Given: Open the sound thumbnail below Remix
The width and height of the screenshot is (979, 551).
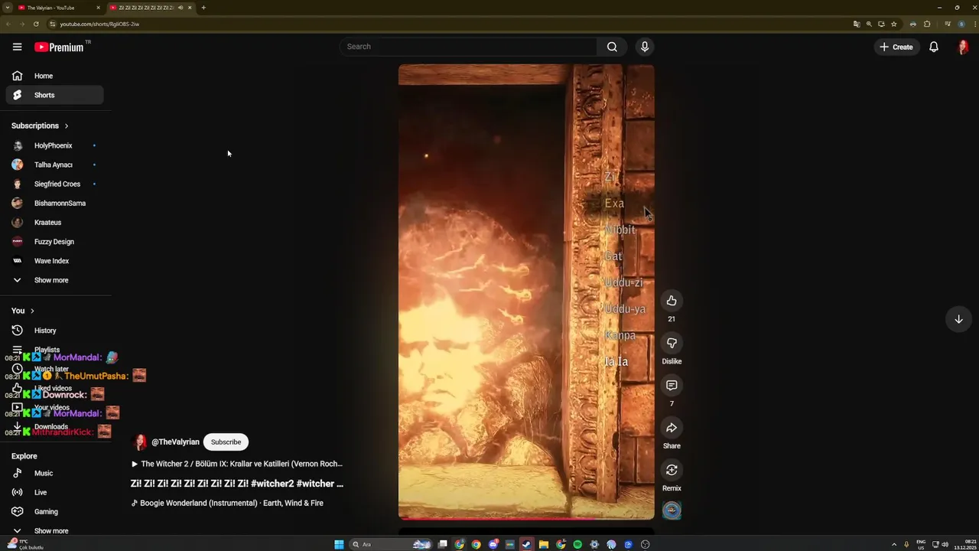Looking at the screenshot, I should (x=672, y=510).
